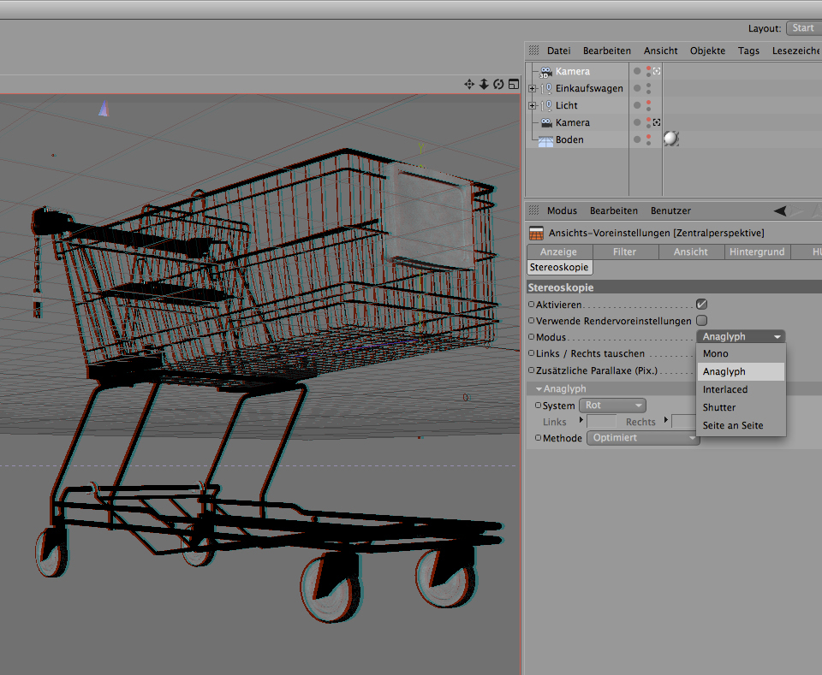Expand the Einkaufswagen tree node

click(x=533, y=88)
